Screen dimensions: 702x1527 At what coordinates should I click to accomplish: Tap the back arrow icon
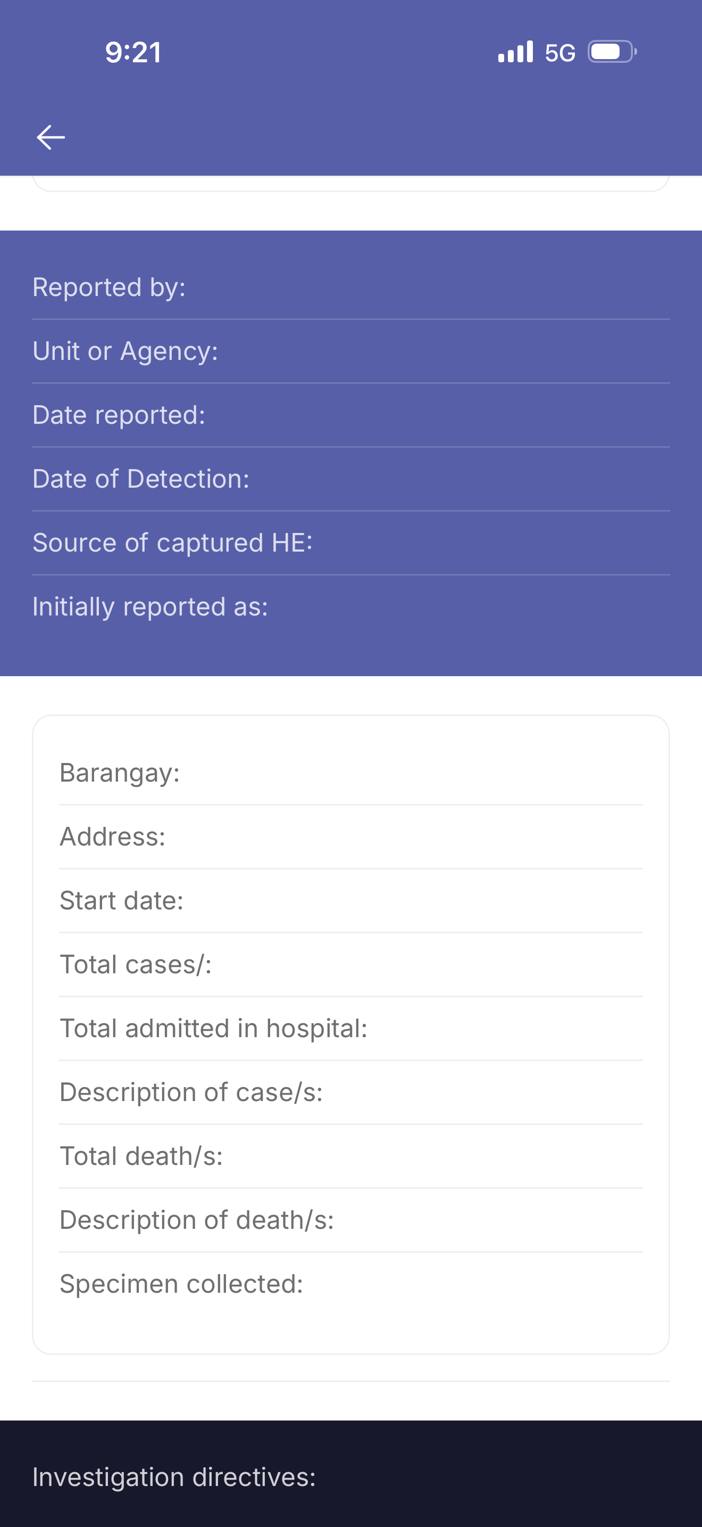click(x=51, y=137)
